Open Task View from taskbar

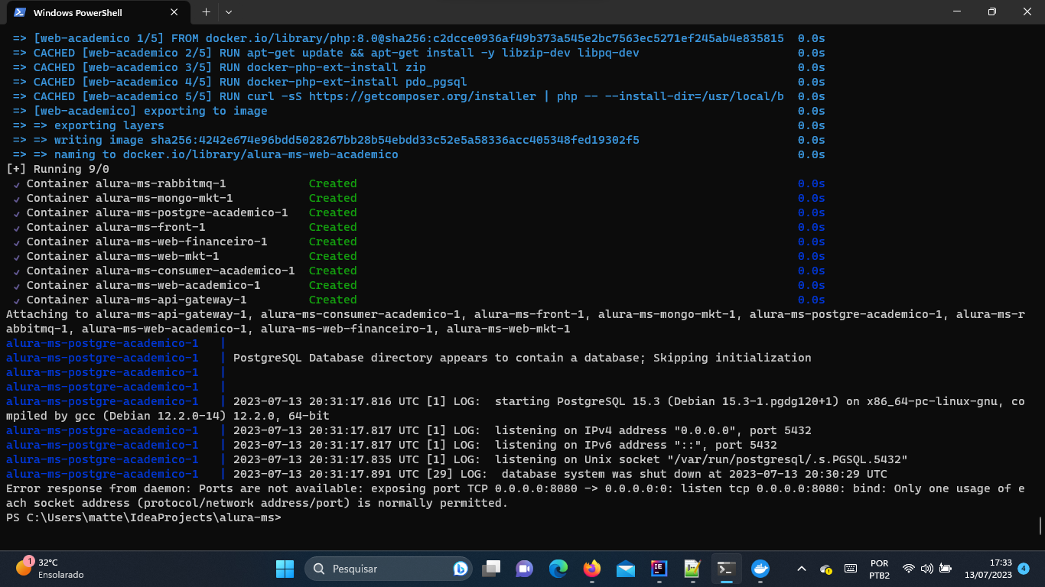[491, 569]
